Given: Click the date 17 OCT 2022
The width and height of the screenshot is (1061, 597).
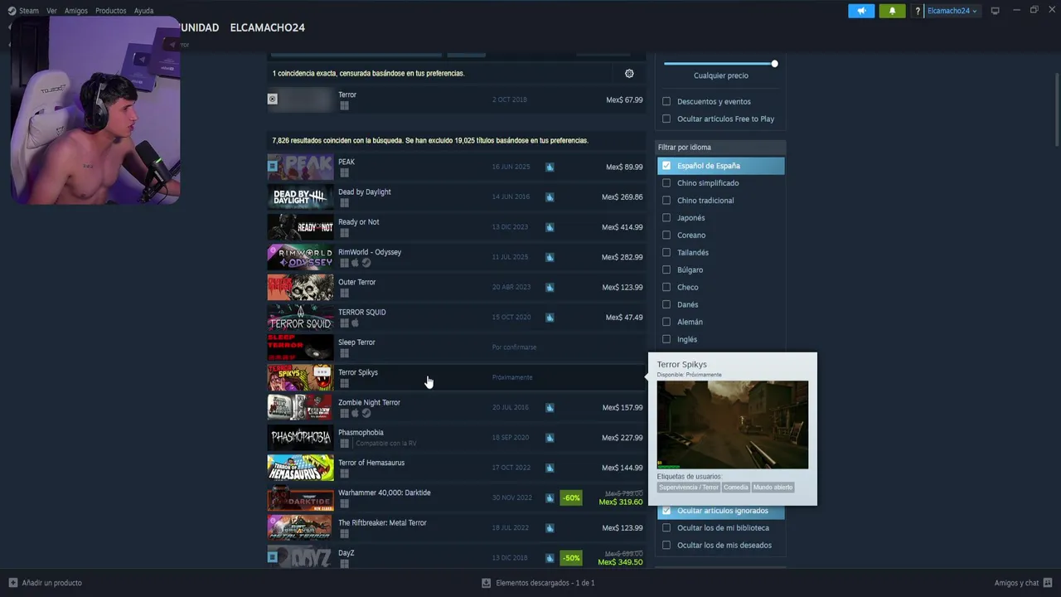Looking at the screenshot, I should 511,468.
